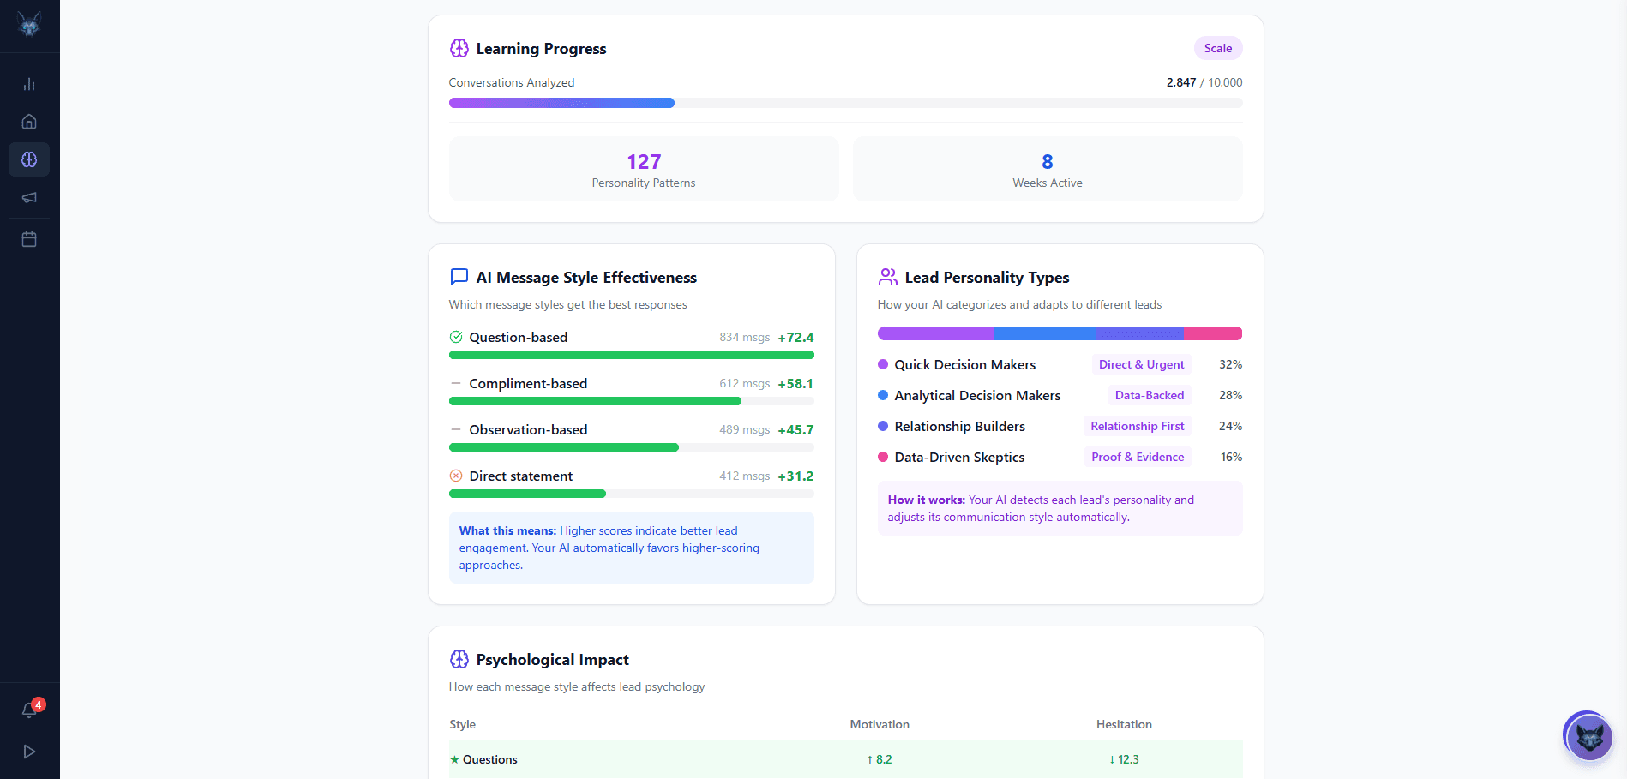Click the play triangle at sidebar bottom
The width and height of the screenshot is (1627, 779).
[x=29, y=751]
